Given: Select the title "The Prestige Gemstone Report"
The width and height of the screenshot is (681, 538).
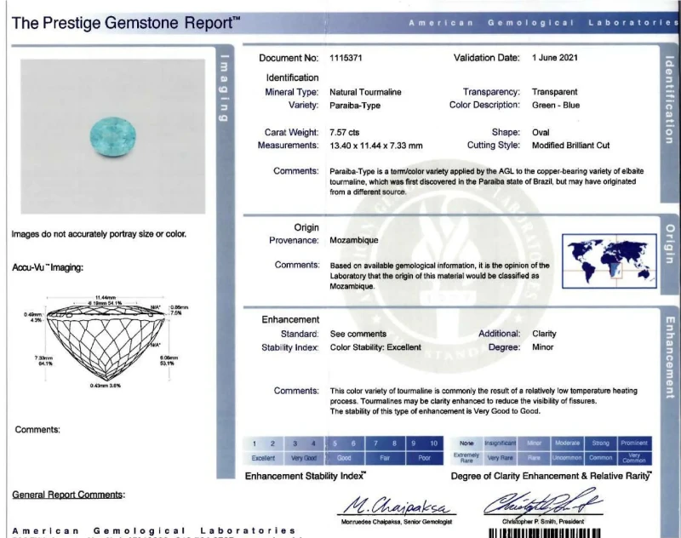Looking at the screenshot, I should (x=126, y=23).
